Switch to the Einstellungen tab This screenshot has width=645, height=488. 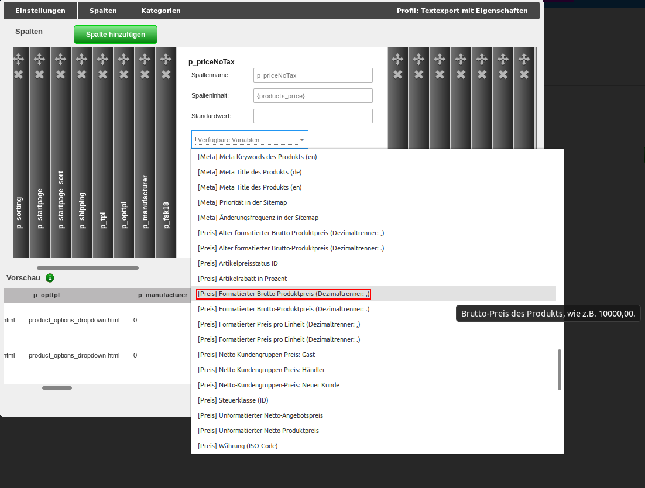tap(40, 10)
